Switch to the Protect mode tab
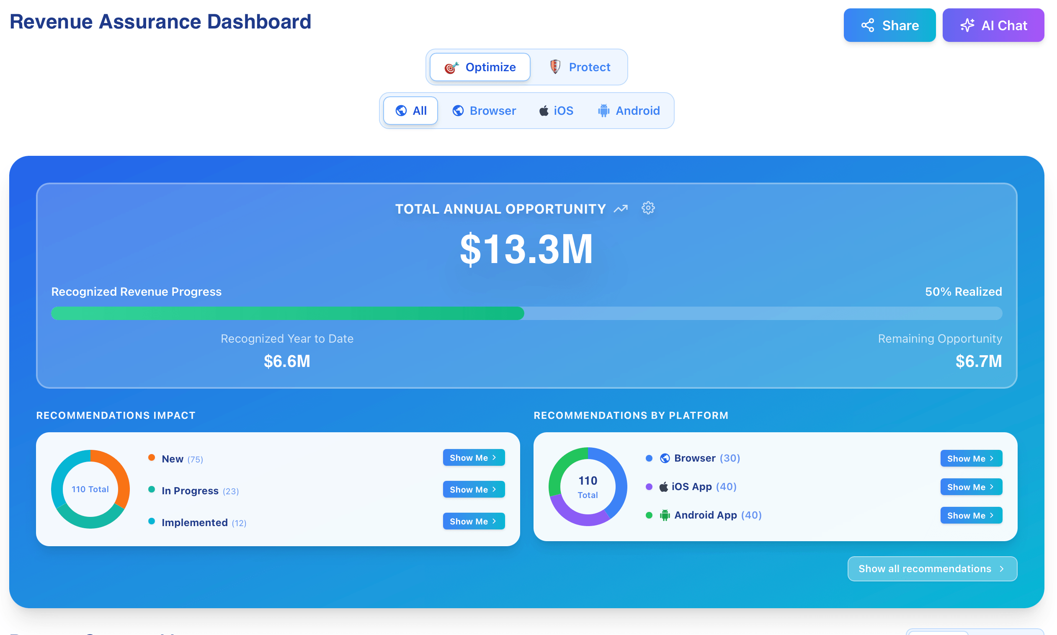Image resolution: width=1057 pixels, height=635 pixels. click(x=580, y=67)
